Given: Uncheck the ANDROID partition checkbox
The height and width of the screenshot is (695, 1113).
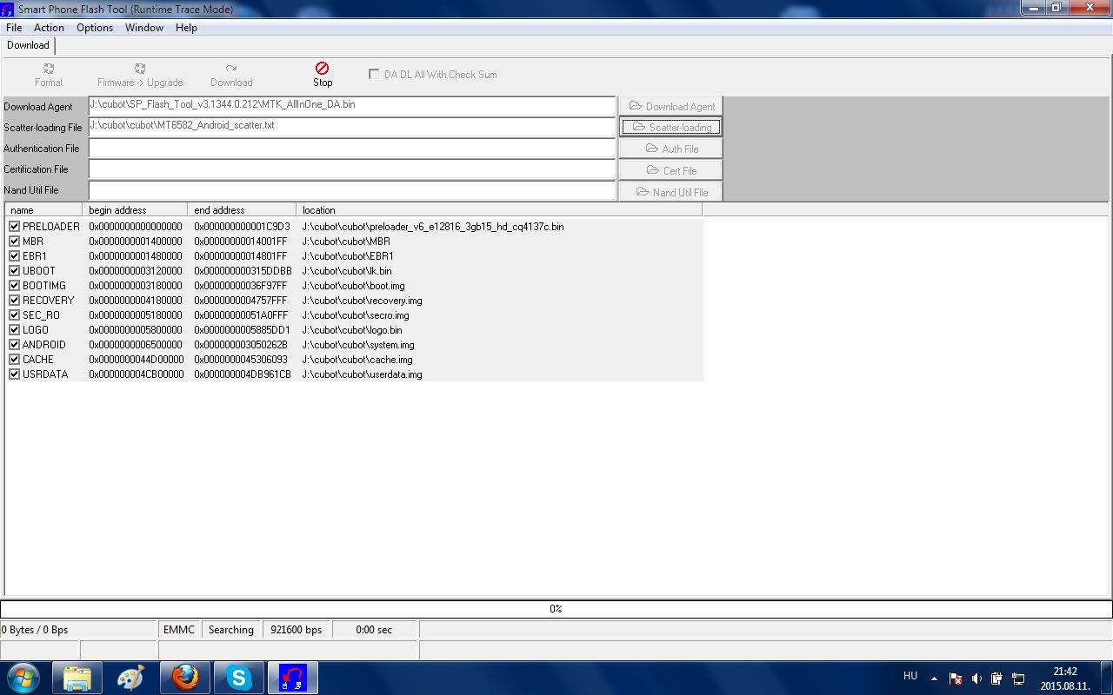Looking at the screenshot, I should tap(14, 345).
